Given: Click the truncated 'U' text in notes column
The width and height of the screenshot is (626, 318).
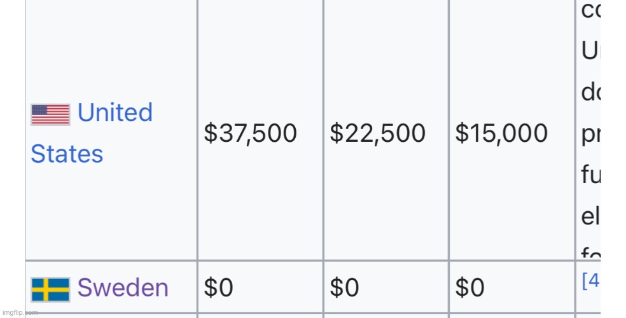Looking at the screenshot, I should tap(590, 52).
